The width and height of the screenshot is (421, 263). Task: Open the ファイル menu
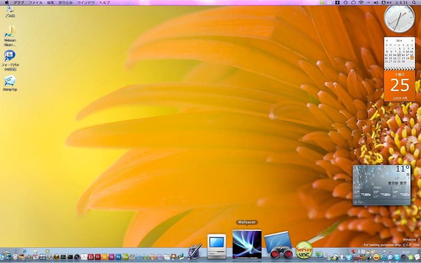(35, 2)
